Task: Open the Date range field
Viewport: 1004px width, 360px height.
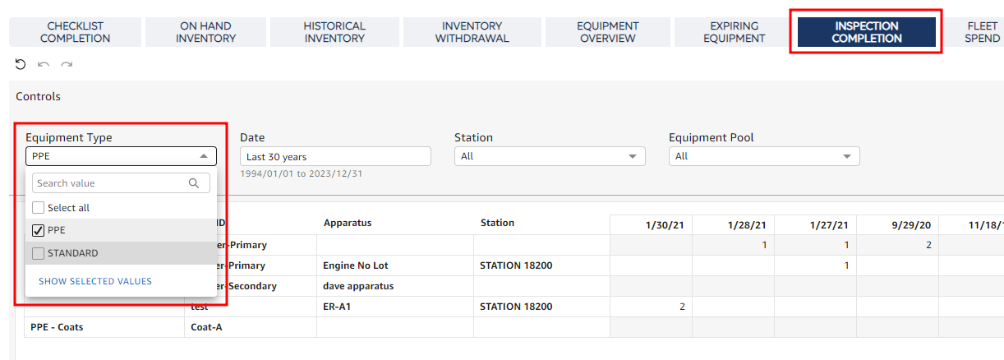Action: click(335, 156)
